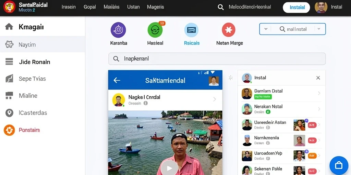Viewport: 351px width, 175px height.
Task: Open the Maiiaiis menu
Action: coord(111,7)
